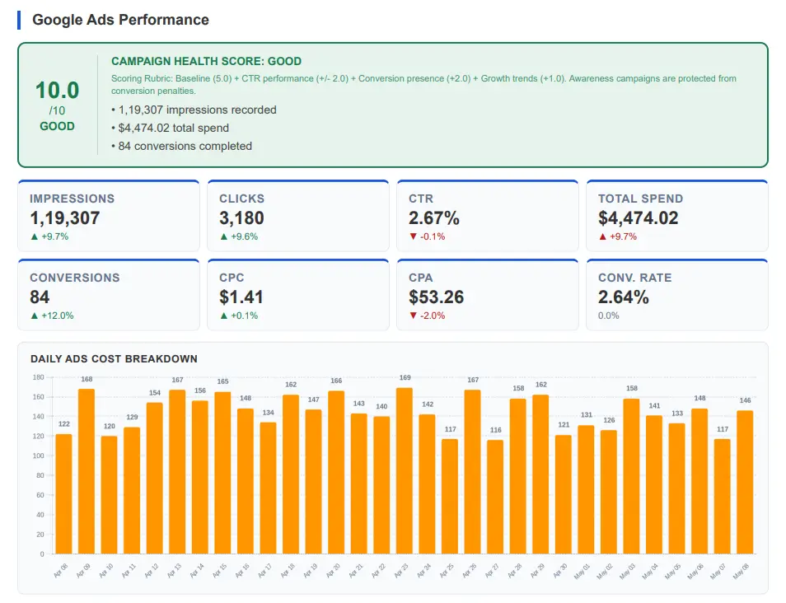Select the Apr 30 bar labeled 121
This screenshot has height=603, width=786.
coord(564,494)
